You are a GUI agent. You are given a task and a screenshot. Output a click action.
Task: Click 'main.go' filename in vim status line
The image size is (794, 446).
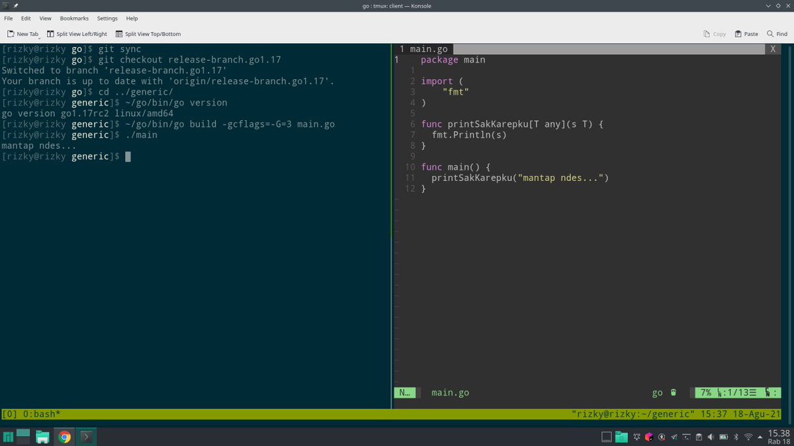pyautogui.click(x=450, y=392)
